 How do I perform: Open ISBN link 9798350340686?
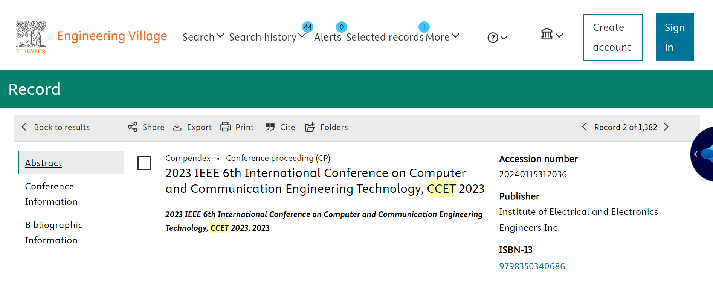coord(532,266)
